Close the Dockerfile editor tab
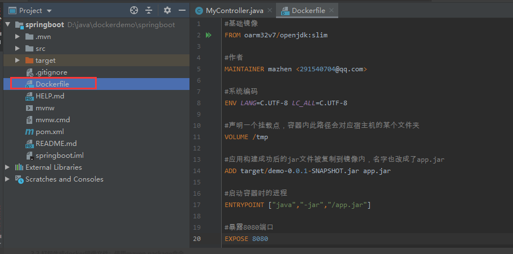513x254 pixels. point(331,11)
